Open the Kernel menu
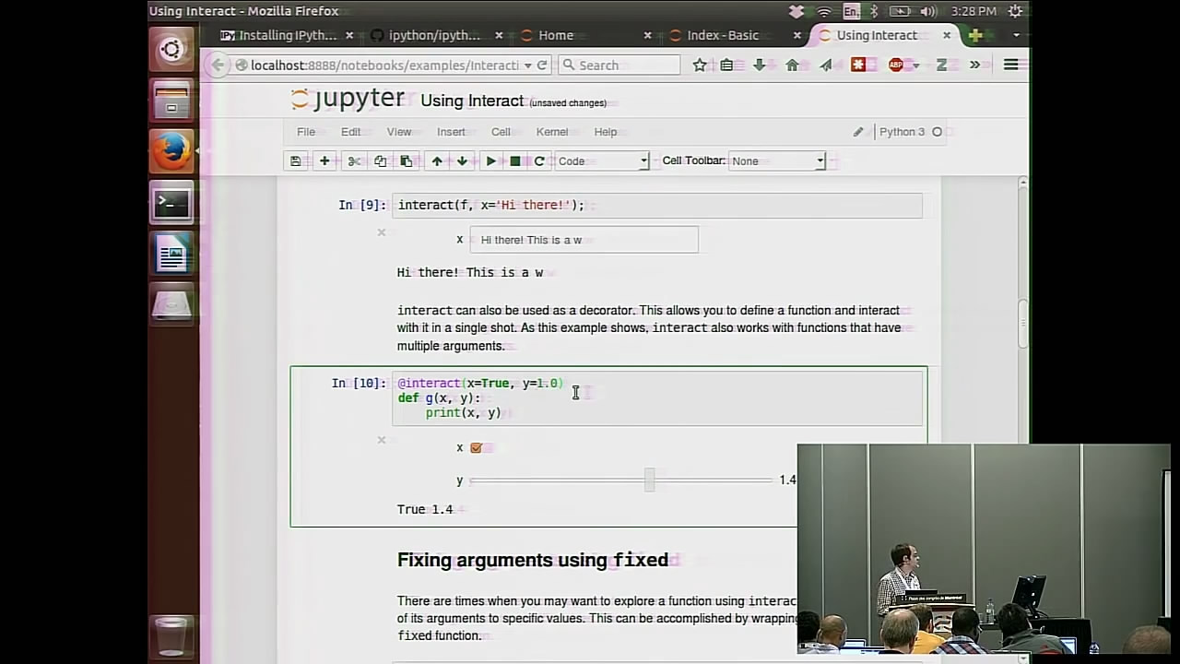The image size is (1180, 664). pos(551,132)
